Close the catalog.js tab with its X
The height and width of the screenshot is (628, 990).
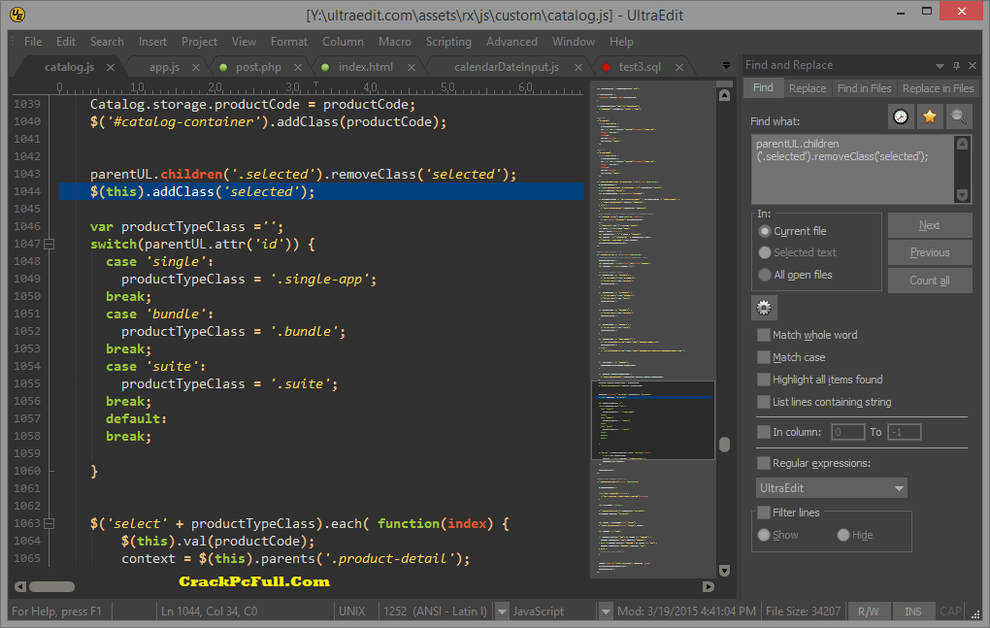click(x=111, y=67)
